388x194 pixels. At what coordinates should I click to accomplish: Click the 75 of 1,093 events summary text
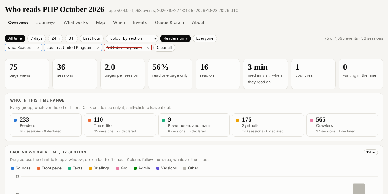pos(354,38)
